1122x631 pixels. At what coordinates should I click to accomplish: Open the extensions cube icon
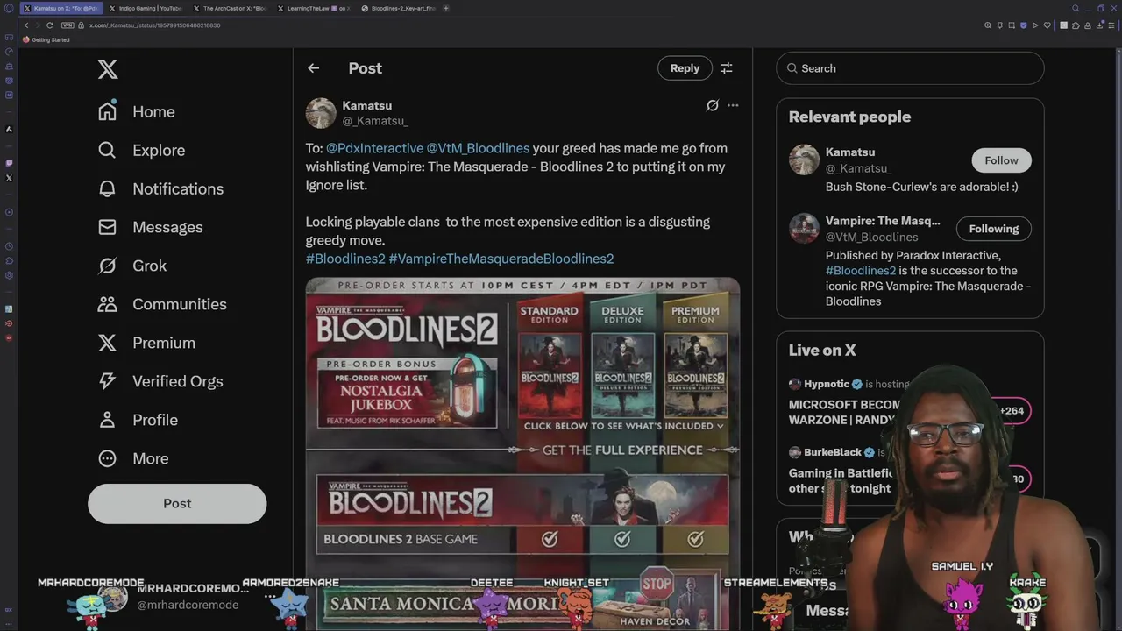(x=1076, y=25)
